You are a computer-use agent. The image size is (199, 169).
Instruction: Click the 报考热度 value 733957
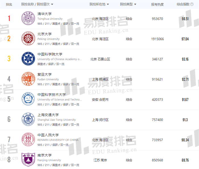pos(157,140)
